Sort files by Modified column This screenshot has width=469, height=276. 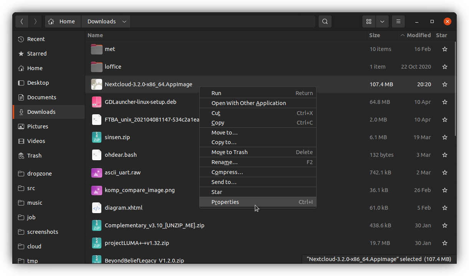click(x=415, y=35)
